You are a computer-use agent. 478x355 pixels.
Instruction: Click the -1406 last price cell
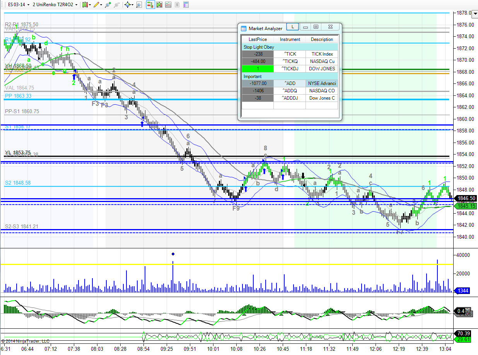click(258, 91)
